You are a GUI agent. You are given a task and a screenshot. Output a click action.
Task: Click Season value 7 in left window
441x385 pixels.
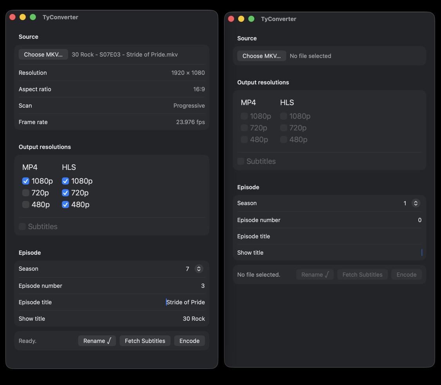[187, 269]
